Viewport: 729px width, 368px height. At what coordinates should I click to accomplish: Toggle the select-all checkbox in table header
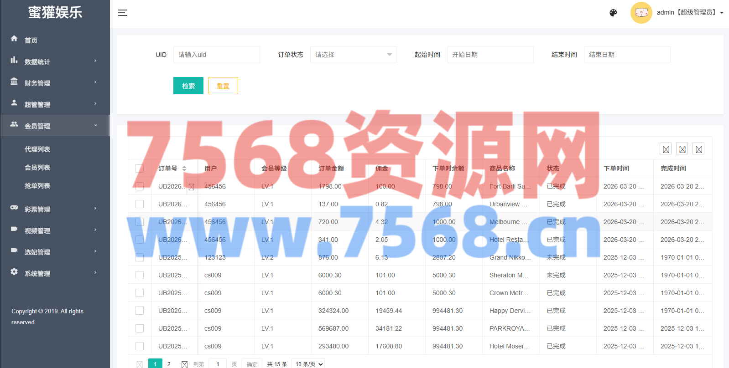(140, 169)
